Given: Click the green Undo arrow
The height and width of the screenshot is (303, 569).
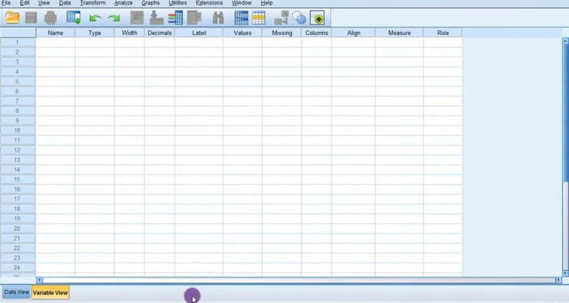Looking at the screenshot, I should click(x=95, y=18).
